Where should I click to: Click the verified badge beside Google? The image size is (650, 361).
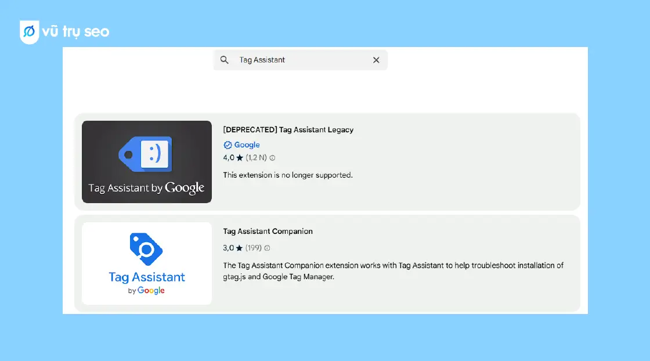[228, 145]
